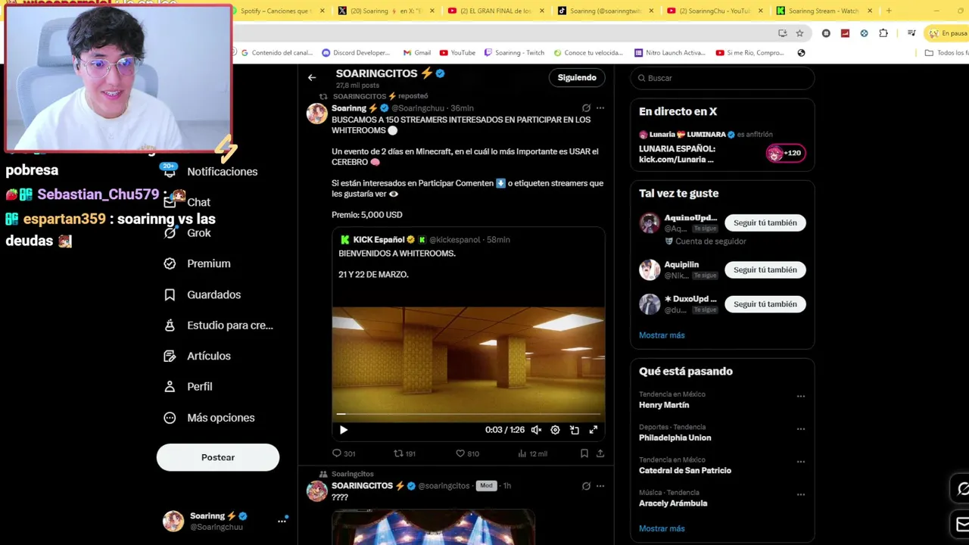Open options for Henry Martín trend
The width and height of the screenshot is (969, 545).
point(800,396)
